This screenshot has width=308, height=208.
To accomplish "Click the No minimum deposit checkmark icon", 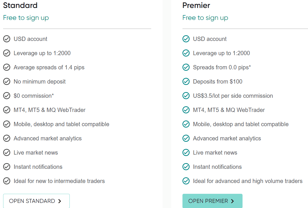I will [x=7, y=81].
